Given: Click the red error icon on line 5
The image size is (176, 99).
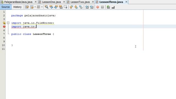Looking at the screenshot, I should point(4,27).
